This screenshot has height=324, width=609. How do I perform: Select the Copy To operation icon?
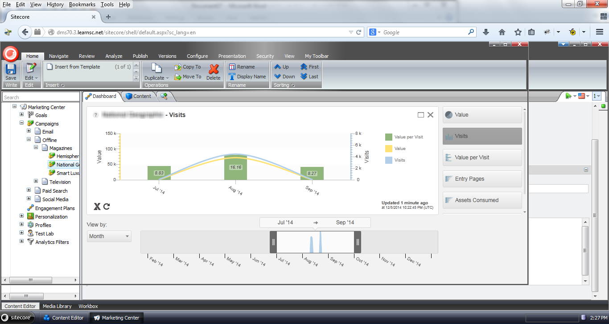[178, 67]
